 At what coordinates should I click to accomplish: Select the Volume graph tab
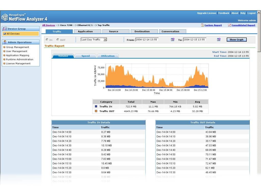[x=63, y=56]
